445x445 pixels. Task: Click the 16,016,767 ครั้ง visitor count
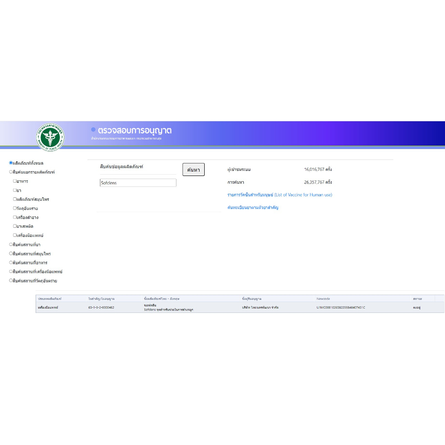pos(318,169)
